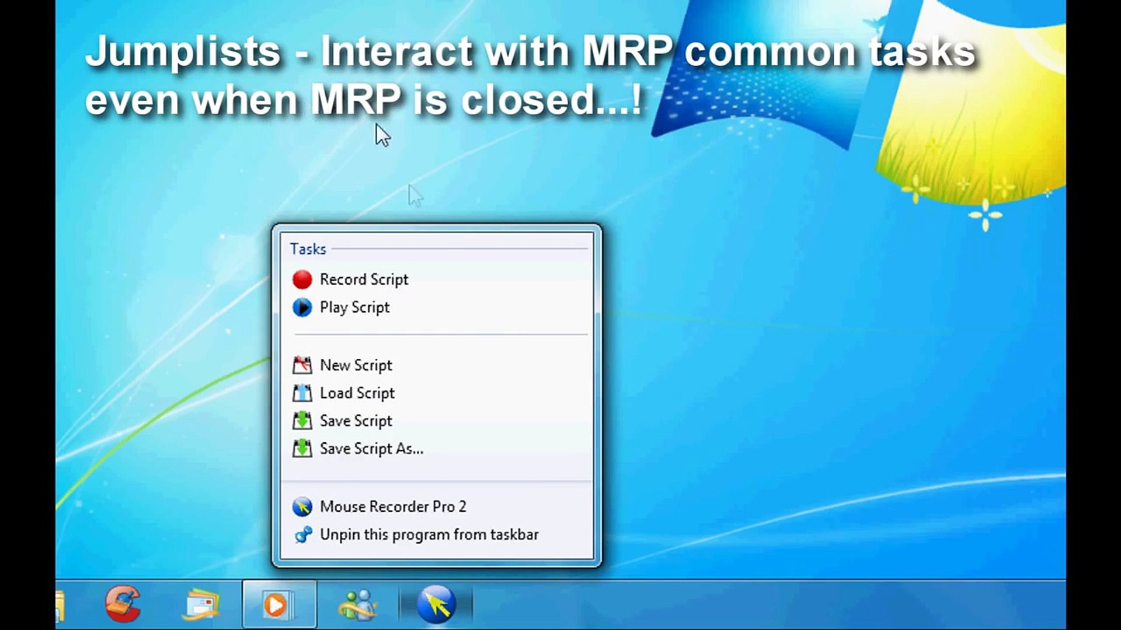Image resolution: width=1121 pixels, height=630 pixels.
Task: Click the Save Script green arrow icon
Action: 302,421
